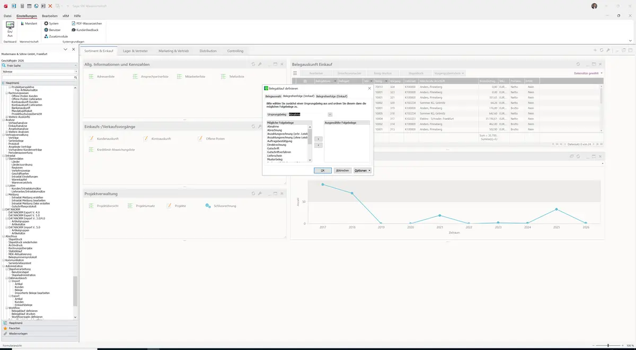Select Lieferschein in Mögliche Folgebelege list
This screenshot has width=636, height=350.
click(x=275, y=156)
